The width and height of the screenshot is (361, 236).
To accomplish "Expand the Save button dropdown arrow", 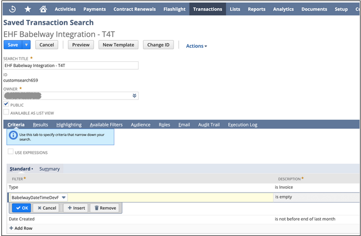I will coord(26,45).
